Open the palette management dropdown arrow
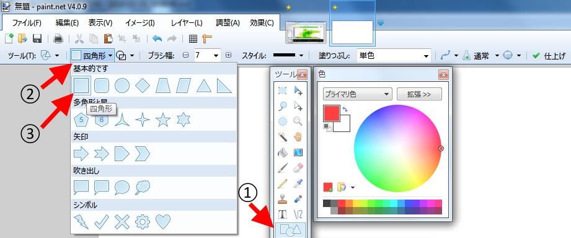Image resolution: width=571 pixels, height=238 pixels. coord(352,187)
